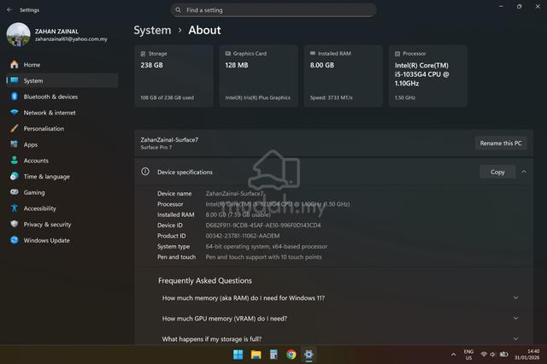Viewport: 547px width, 364px height.
Task: Open Calculator app from taskbar
Action: pyautogui.click(x=273, y=355)
